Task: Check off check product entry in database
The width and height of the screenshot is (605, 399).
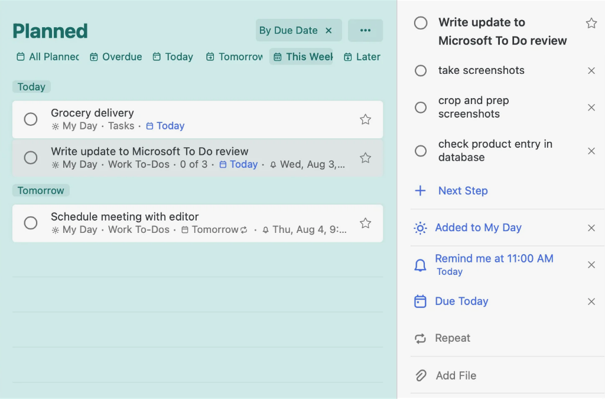Action: point(421,151)
